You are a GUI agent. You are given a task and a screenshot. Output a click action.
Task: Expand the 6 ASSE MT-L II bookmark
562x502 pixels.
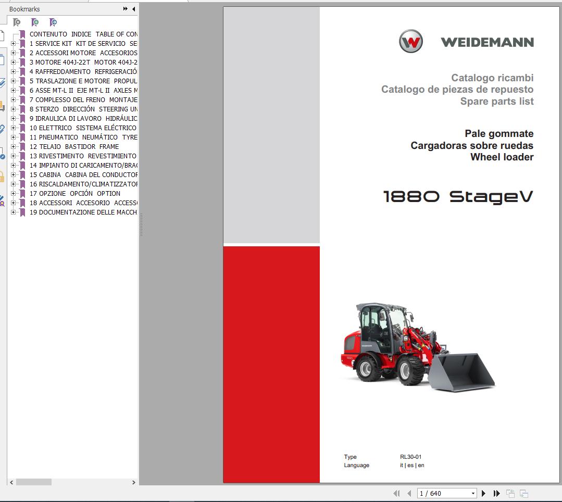(x=13, y=90)
